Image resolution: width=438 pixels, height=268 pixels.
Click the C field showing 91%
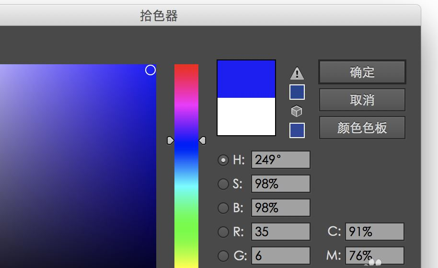pyautogui.click(x=375, y=232)
